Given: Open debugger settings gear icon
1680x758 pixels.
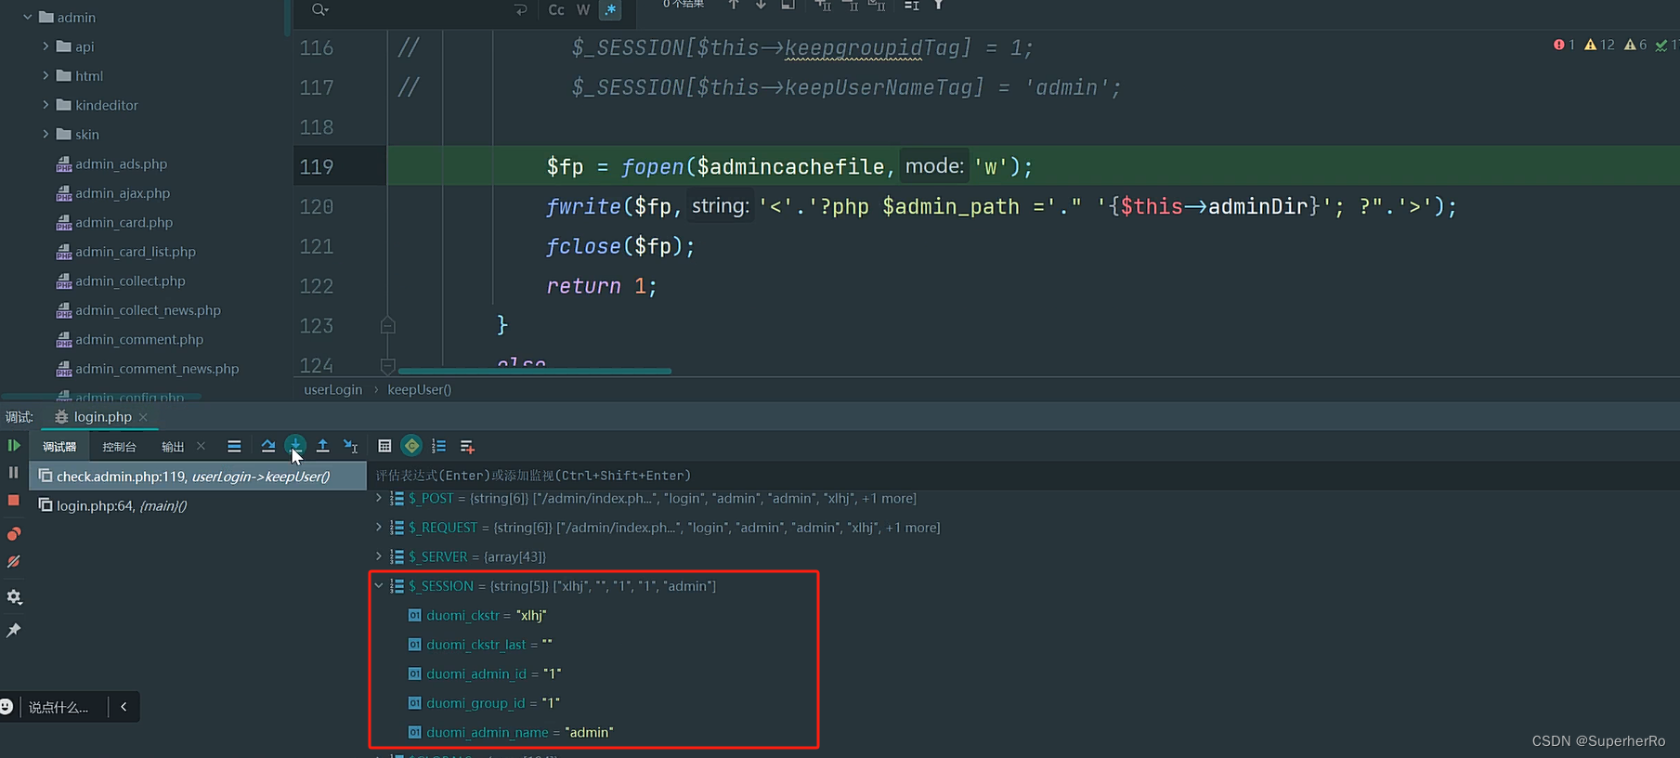Looking at the screenshot, I should tap(14, 597).
